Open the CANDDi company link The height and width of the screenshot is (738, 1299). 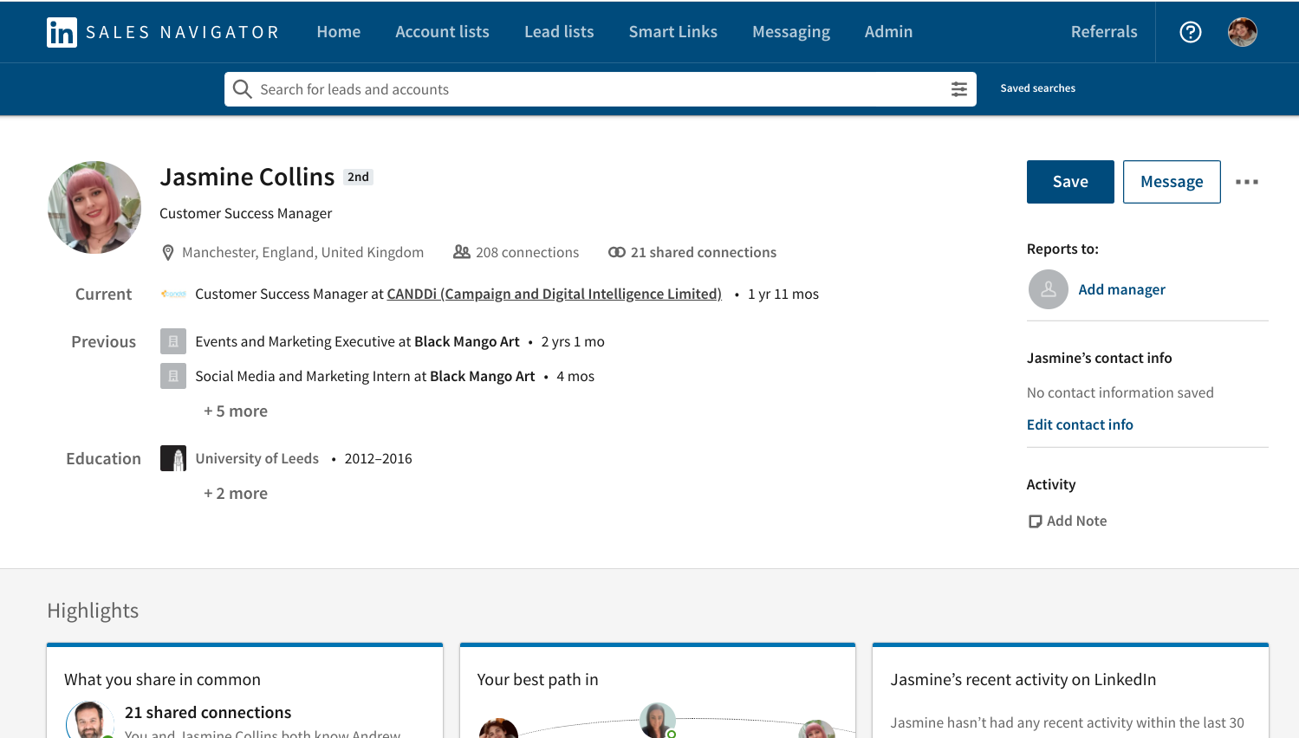point(555,295)
